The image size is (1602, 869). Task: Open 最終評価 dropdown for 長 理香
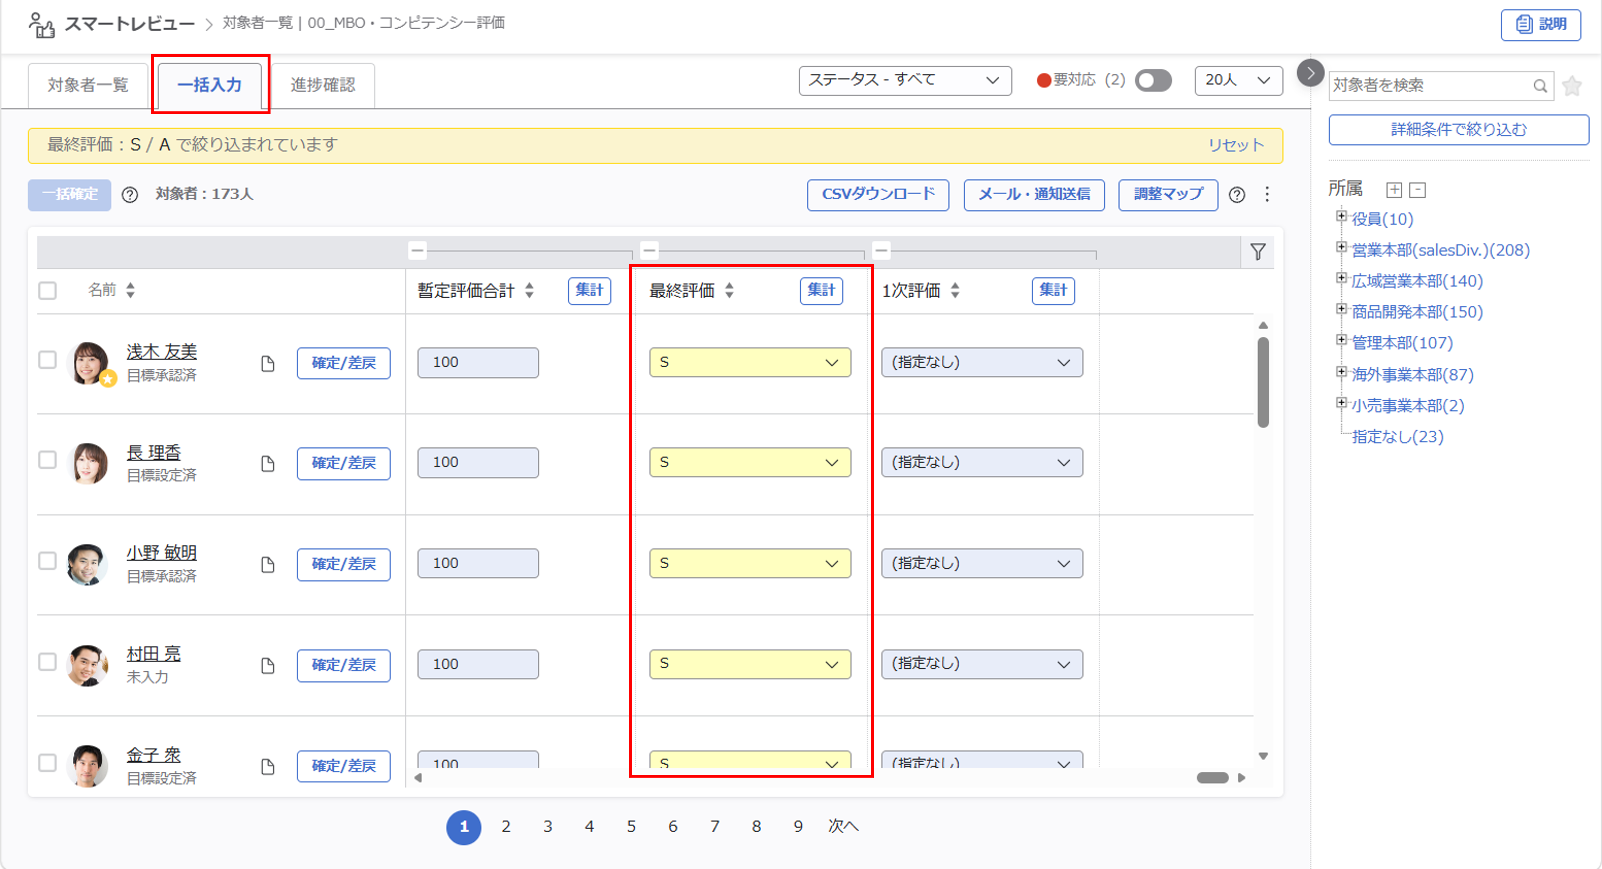(749, 462)
